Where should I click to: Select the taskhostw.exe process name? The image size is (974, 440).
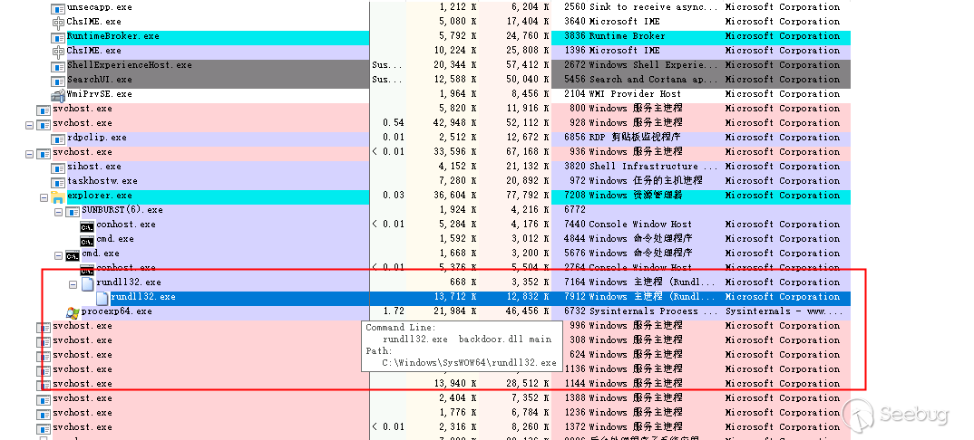click(x=102, y=181)
